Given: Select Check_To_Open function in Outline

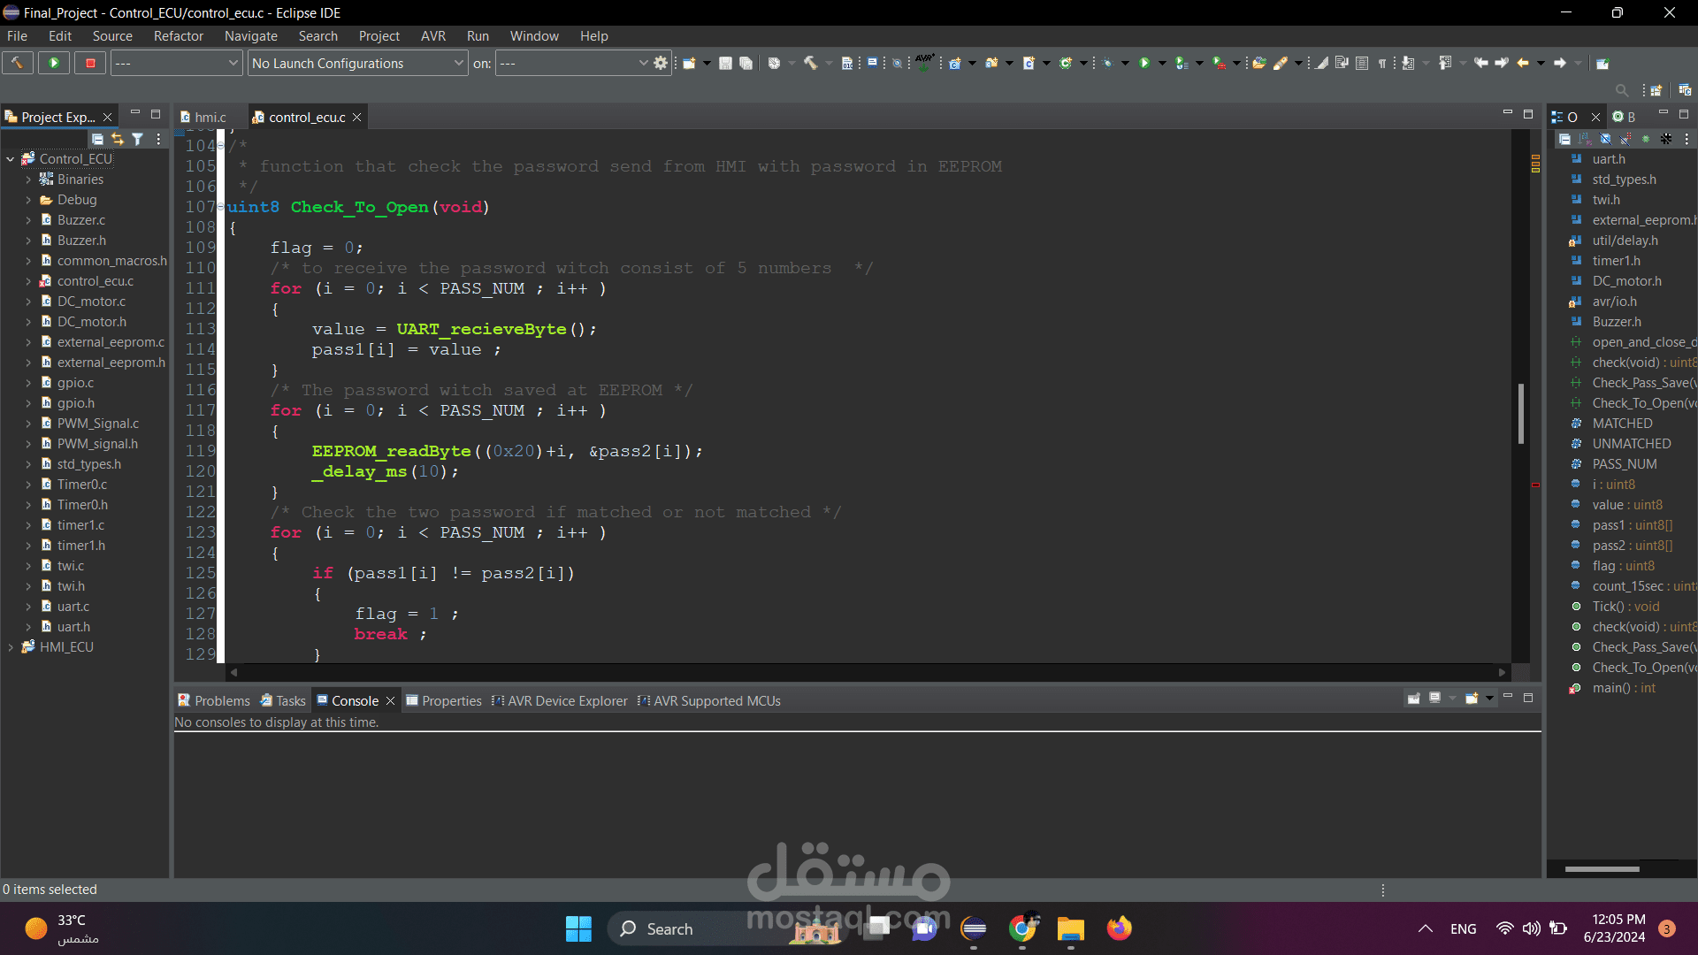Looking at the screenshot, I should coord(1642,668).
